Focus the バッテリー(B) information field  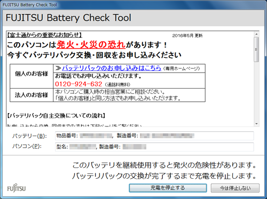coord(154,136)
